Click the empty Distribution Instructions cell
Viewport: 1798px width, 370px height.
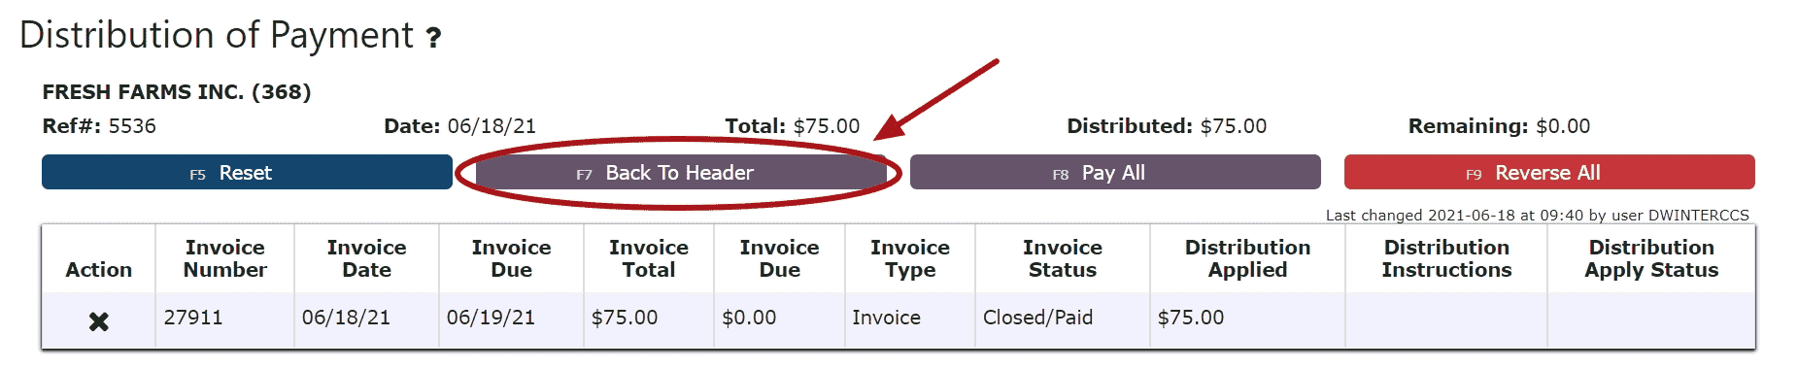click(x=1446, y=319)
